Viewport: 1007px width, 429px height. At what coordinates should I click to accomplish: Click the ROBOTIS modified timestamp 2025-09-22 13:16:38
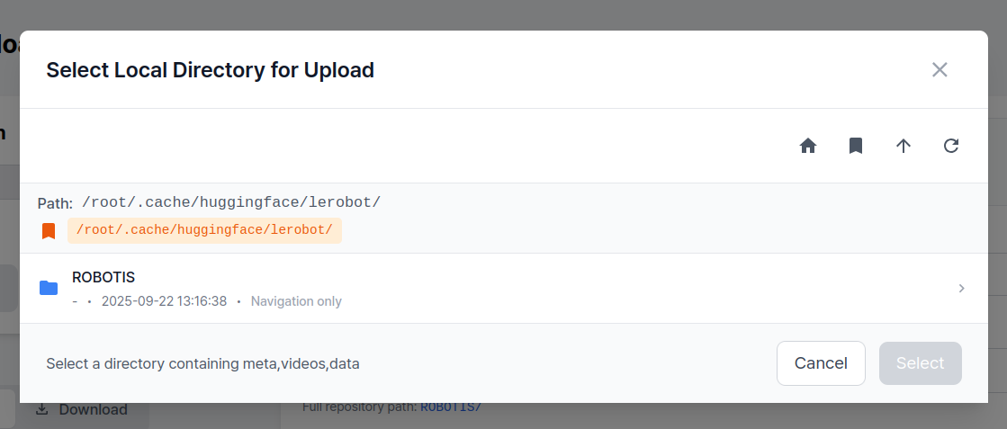[164, 301]
